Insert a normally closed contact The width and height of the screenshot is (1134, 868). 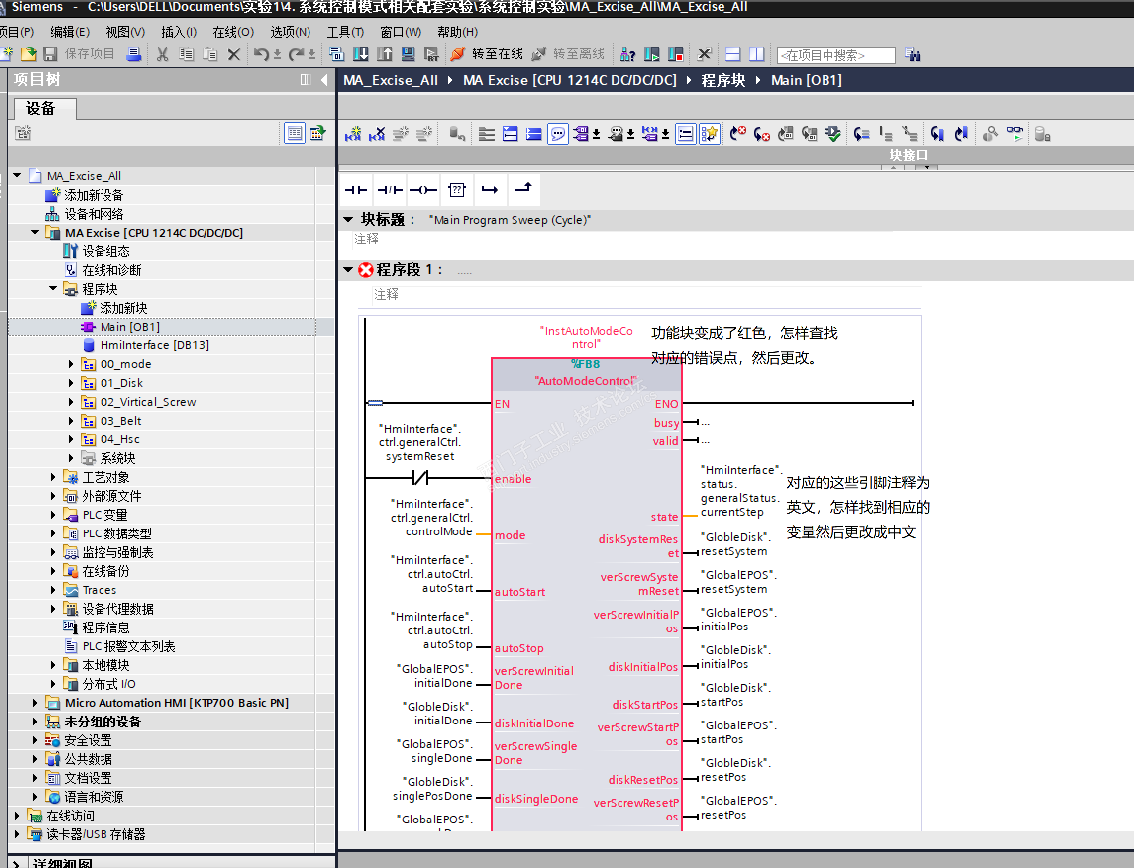pyautogui.click(x=390, y=190)
